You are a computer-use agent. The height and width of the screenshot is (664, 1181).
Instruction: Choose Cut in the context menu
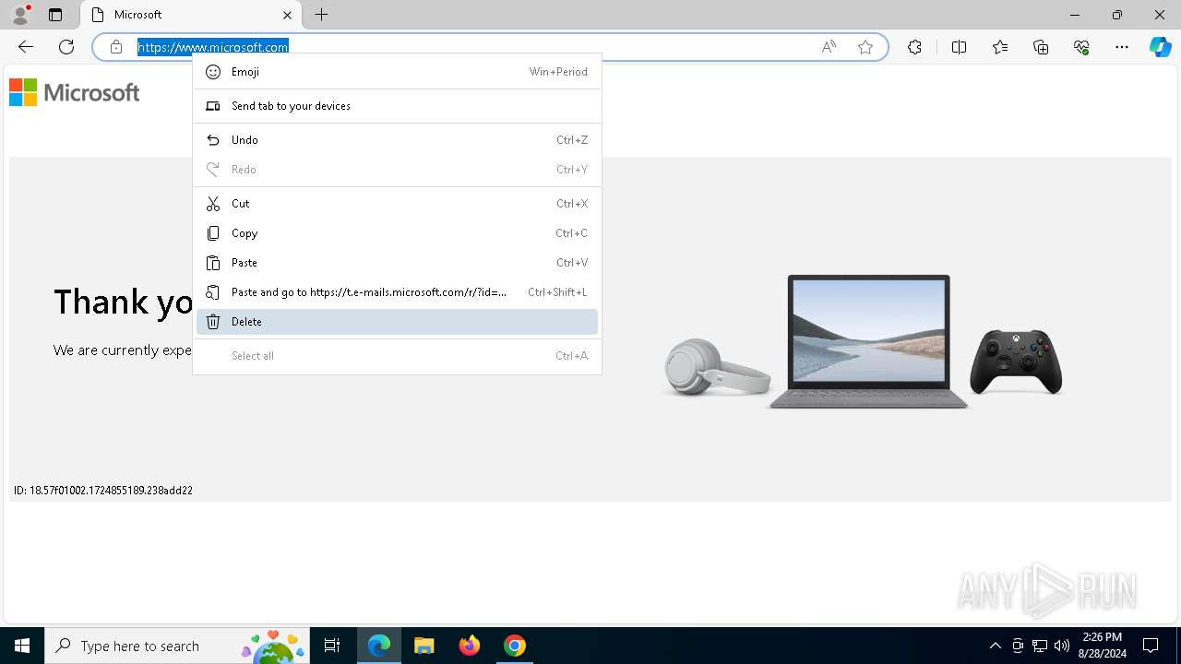coord(397,204)
